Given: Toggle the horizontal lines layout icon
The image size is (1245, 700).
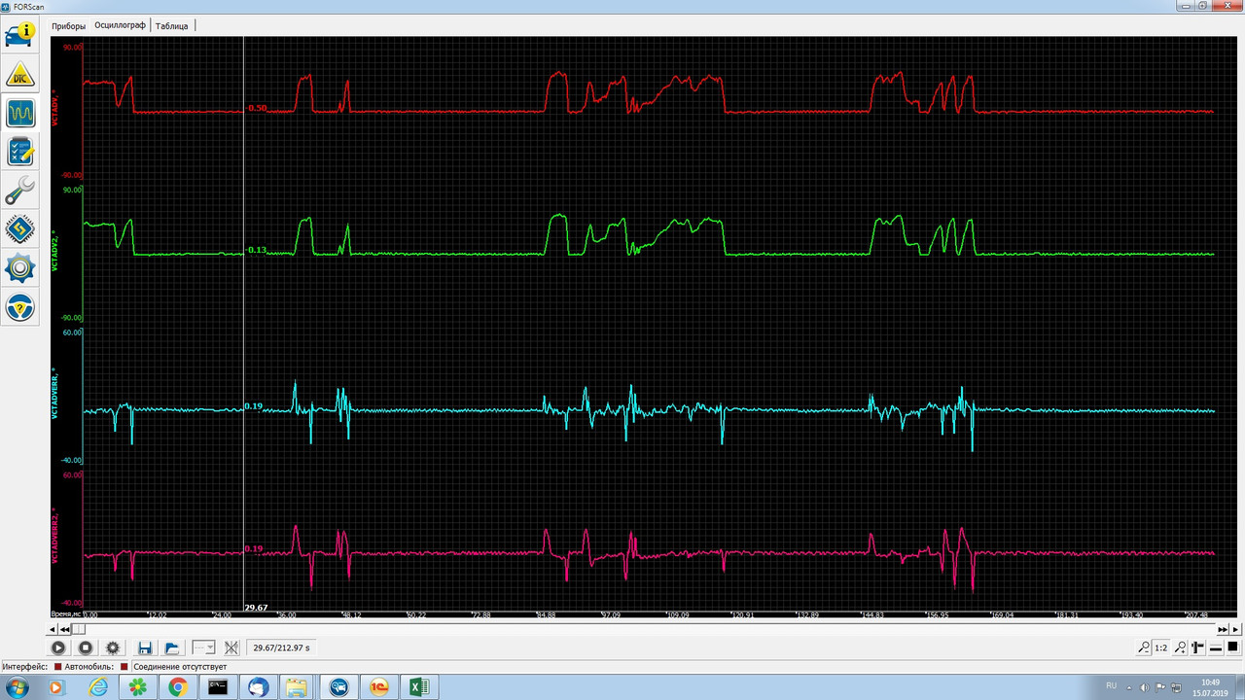Looking at the screenshot, I should pos(1216,647).
